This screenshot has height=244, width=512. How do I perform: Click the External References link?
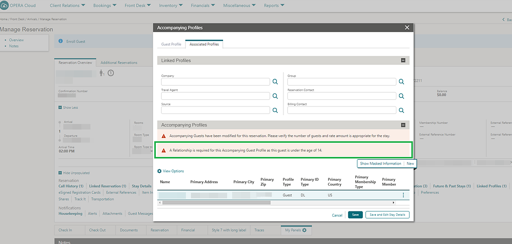(x=121, y=192)
